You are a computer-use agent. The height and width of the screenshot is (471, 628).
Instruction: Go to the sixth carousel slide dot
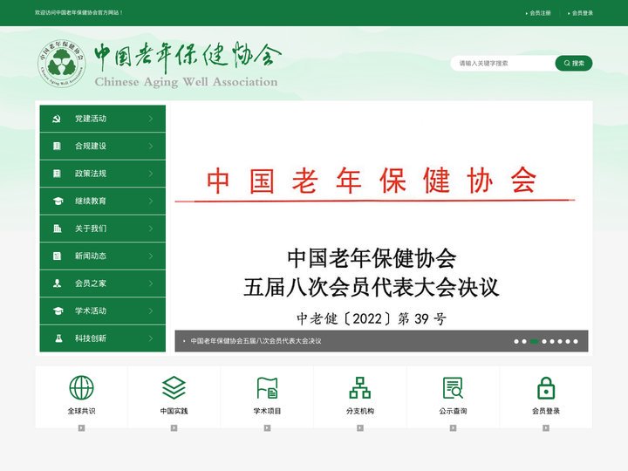pos(560,342)
